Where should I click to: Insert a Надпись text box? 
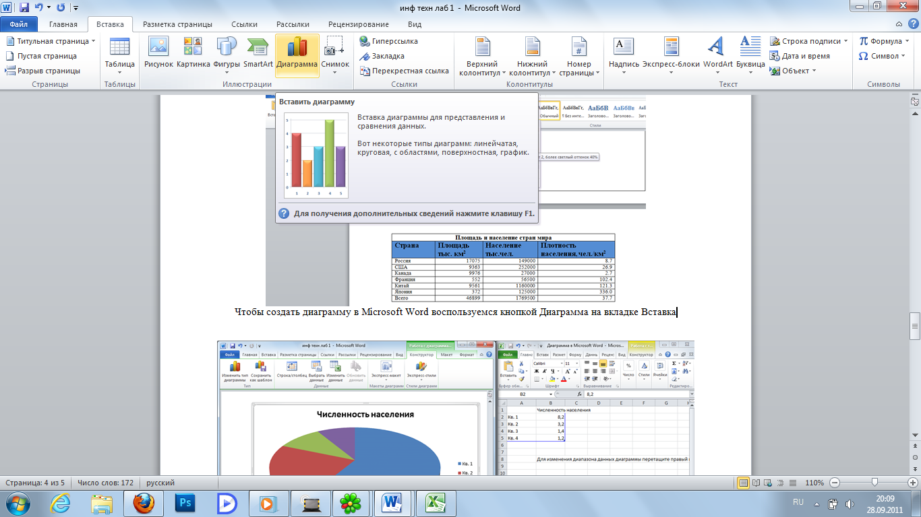[624, 55]
